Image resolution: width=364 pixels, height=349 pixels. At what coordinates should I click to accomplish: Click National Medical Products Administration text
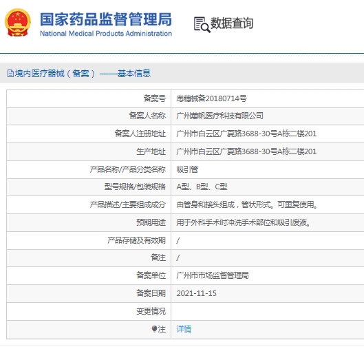click(106, 34)
